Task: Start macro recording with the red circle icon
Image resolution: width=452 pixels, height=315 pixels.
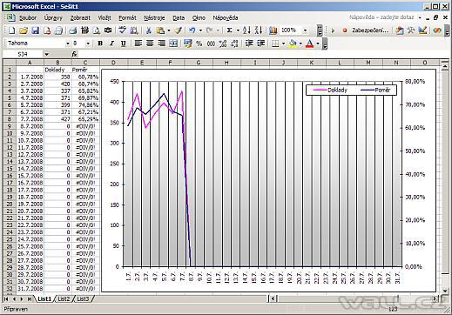Action: click(345, 30)
